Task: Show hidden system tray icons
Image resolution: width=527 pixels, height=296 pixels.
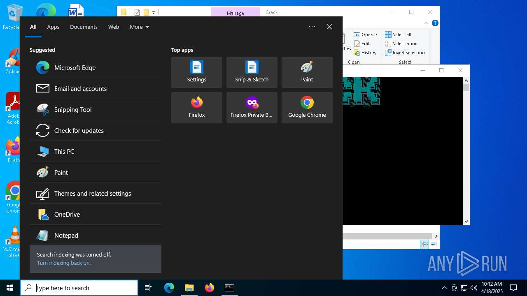Action: (444, 288)
